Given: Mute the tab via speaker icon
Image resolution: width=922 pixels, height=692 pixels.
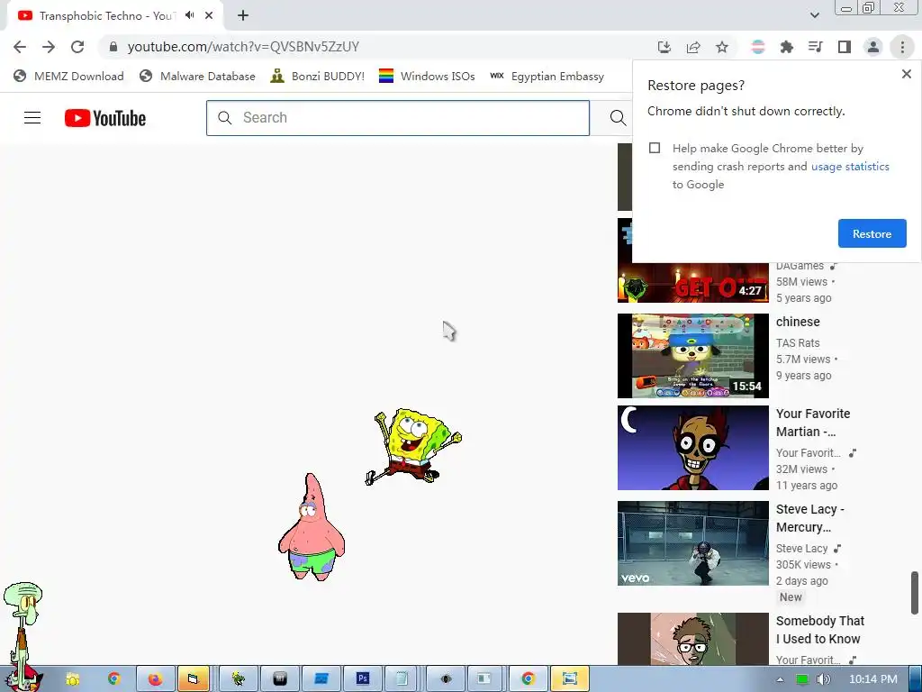Looking at the screenshot, I should (189, 15).
